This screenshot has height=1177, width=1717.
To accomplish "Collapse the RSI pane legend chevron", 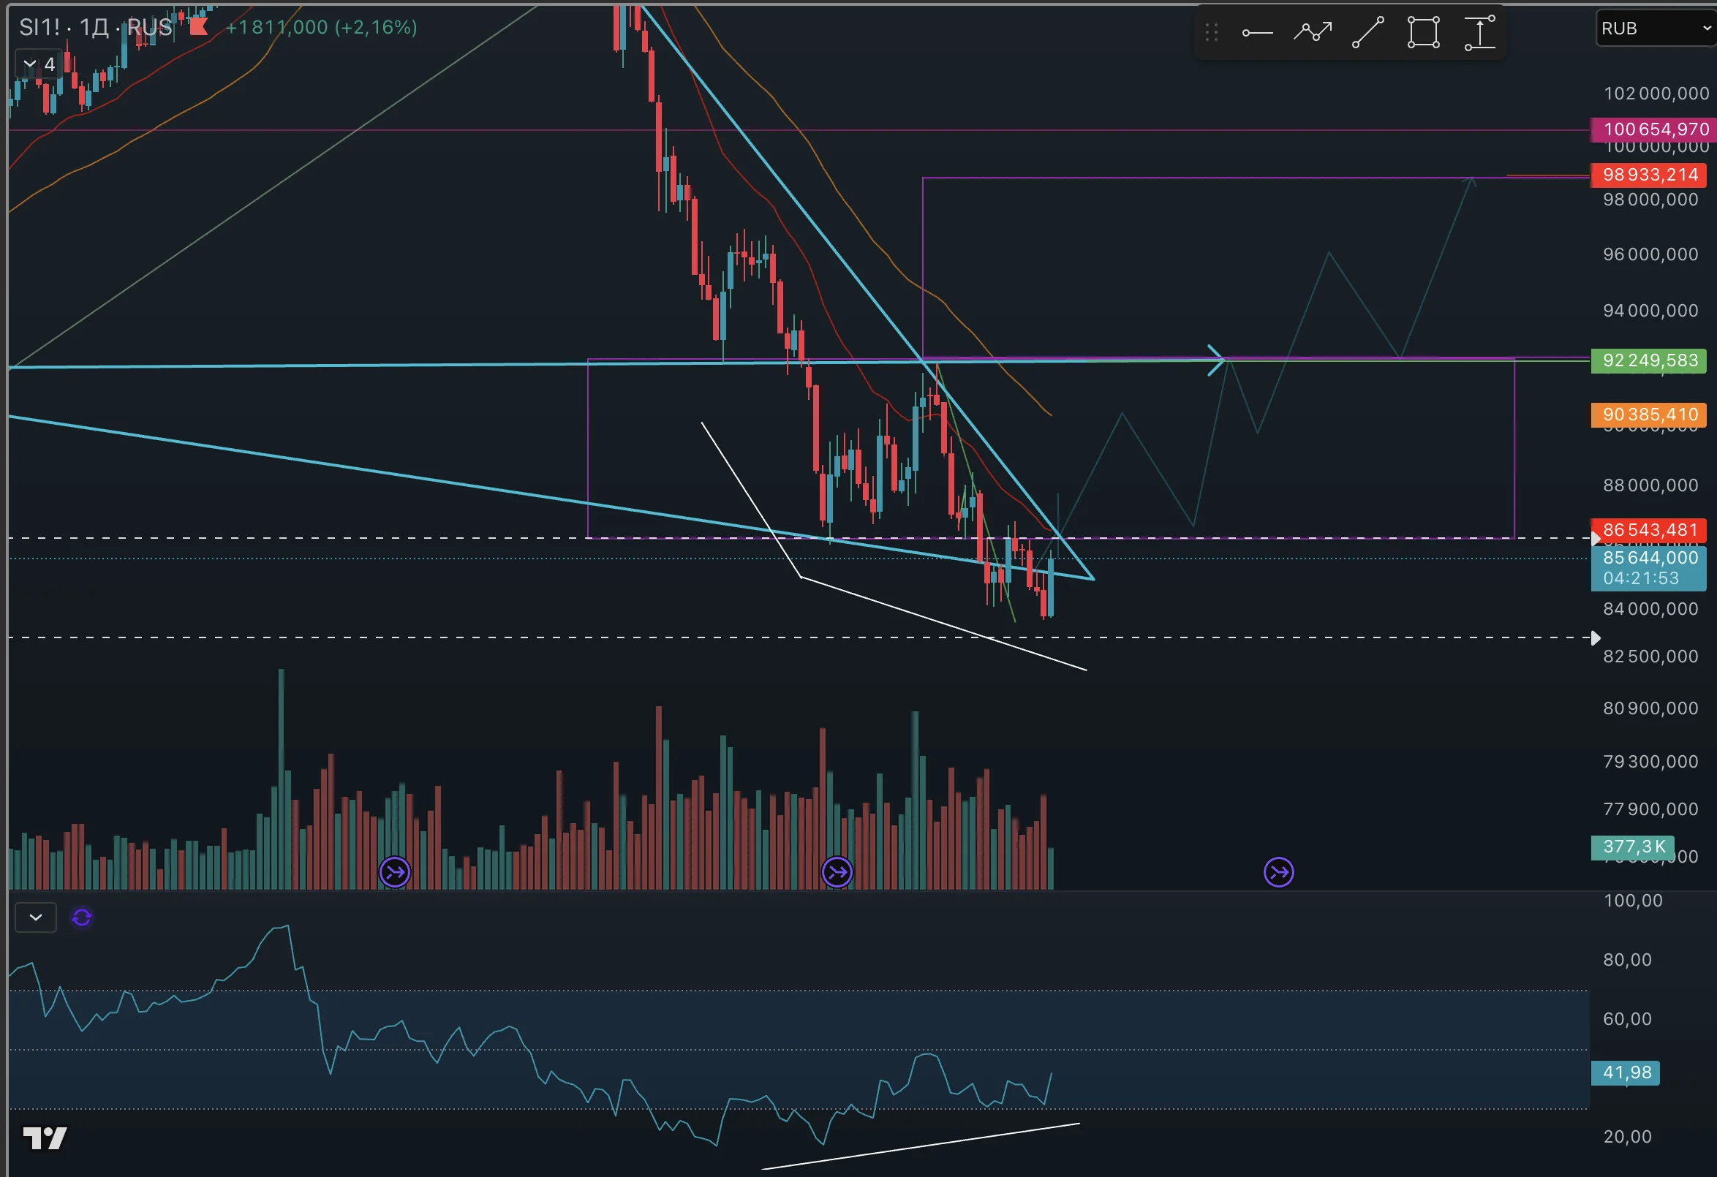I will [x=35, y=917].
